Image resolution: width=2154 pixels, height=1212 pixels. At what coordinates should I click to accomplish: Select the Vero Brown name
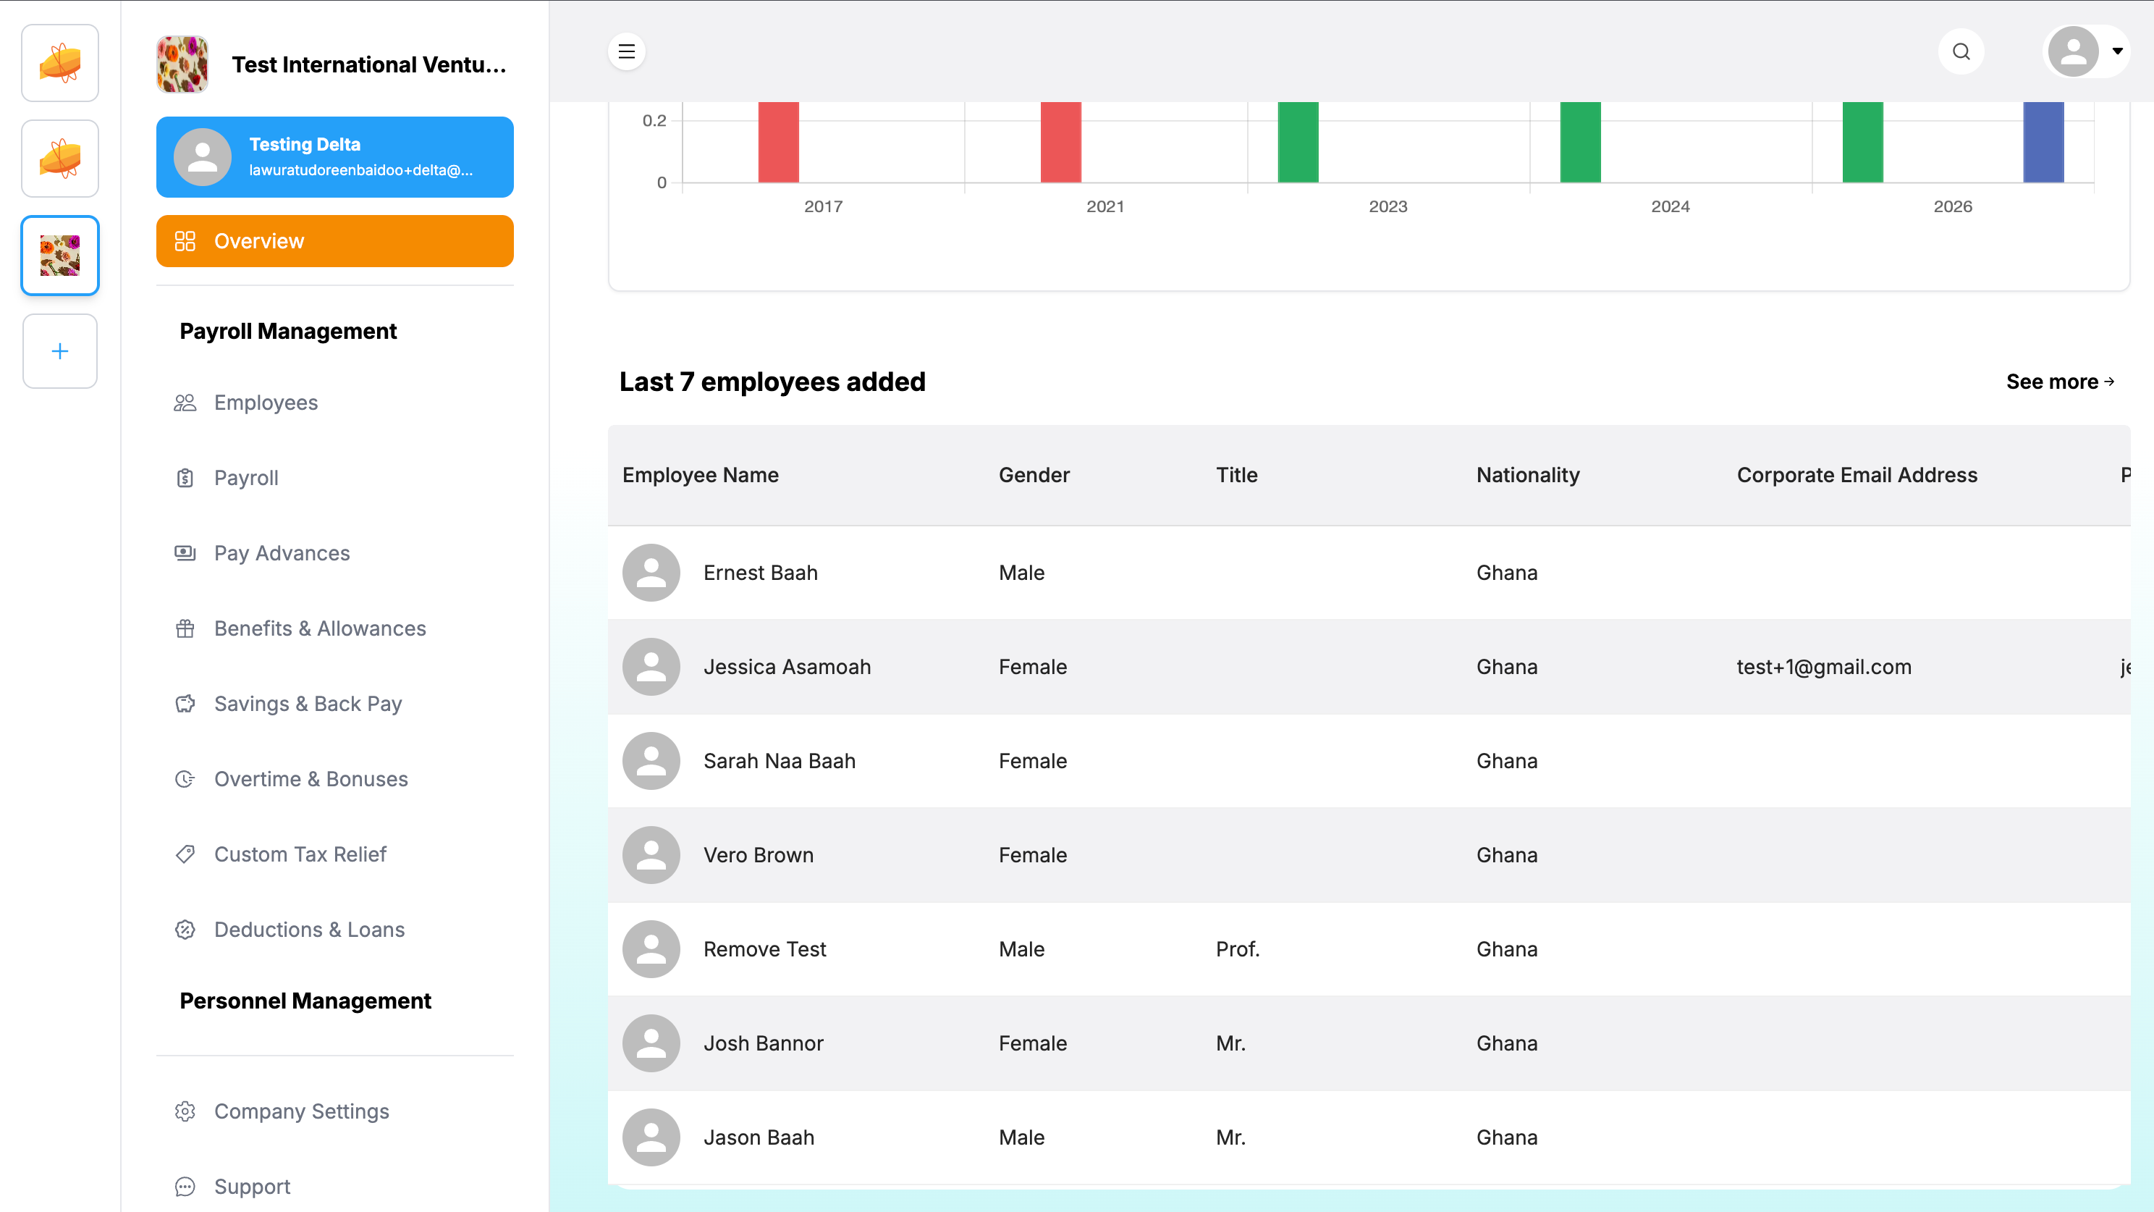click(759, 855)
